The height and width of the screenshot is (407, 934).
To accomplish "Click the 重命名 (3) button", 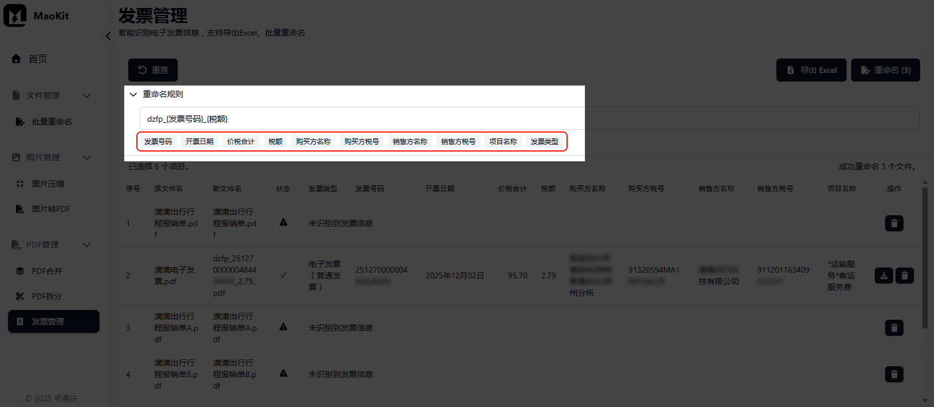I will pos(885,70).
